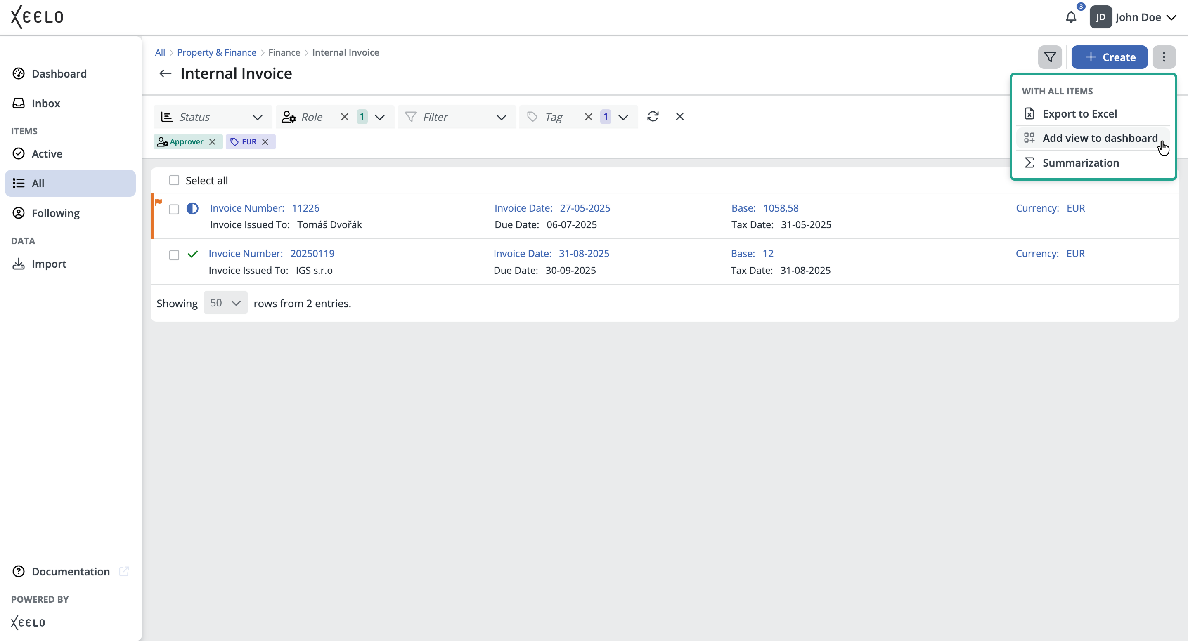Click the green checkmark status of invoice 20250119
The height and width of the screenshot is (641, 1188).
[x=192, y=254]
